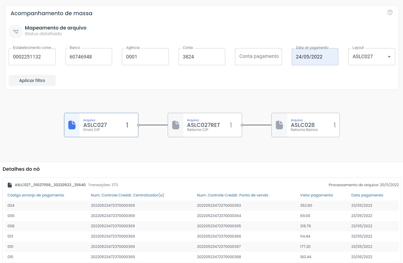Select the table row with code 008
The image size is (403, 263).
202,226
